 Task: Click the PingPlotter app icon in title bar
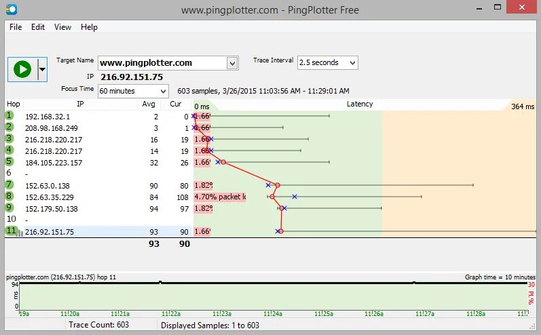(12, 9)
